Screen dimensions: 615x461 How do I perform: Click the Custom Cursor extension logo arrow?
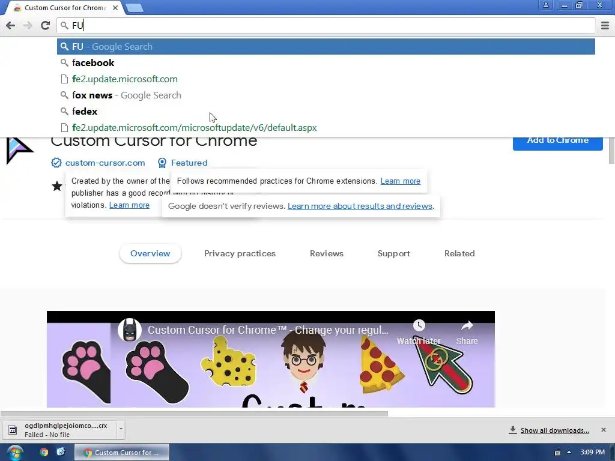tap(19, 150)
